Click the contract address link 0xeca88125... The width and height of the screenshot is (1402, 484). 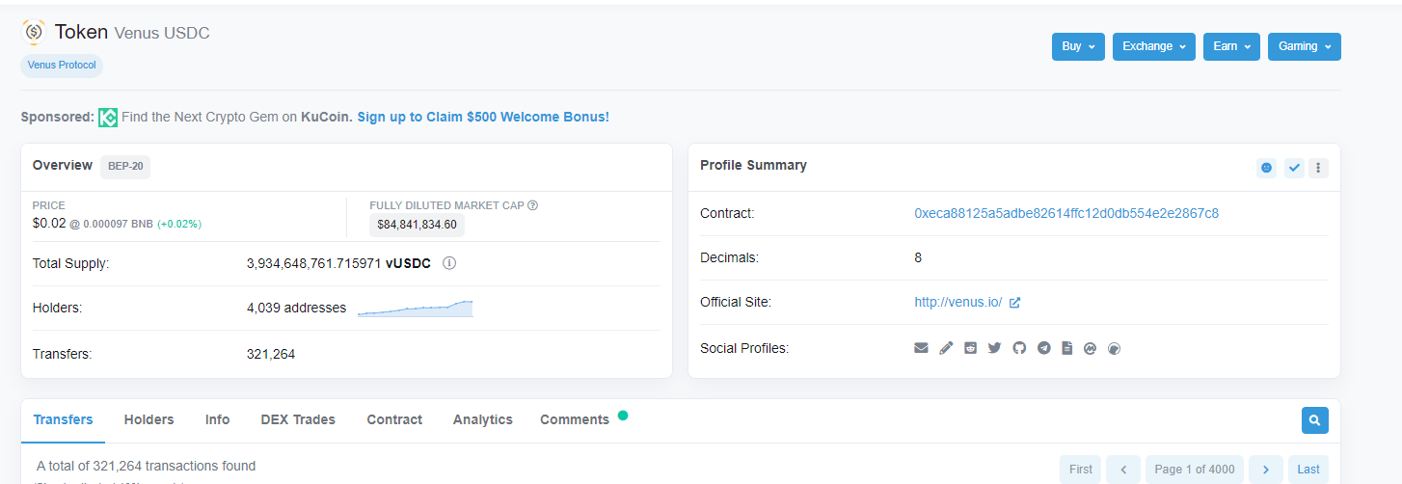point(1066,213)
